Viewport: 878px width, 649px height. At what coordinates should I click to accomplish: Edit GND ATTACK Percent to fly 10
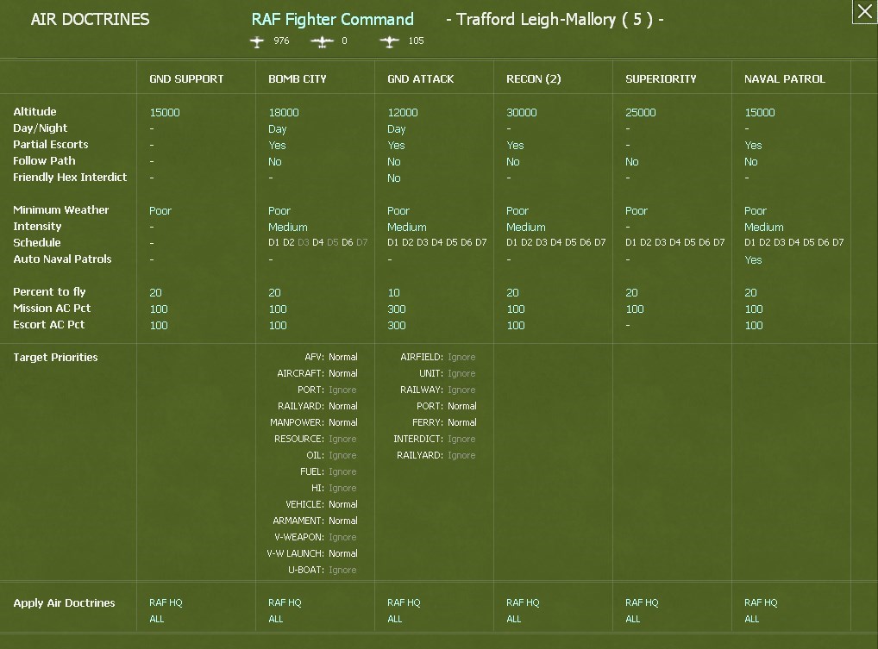click(x=393, y=292)
